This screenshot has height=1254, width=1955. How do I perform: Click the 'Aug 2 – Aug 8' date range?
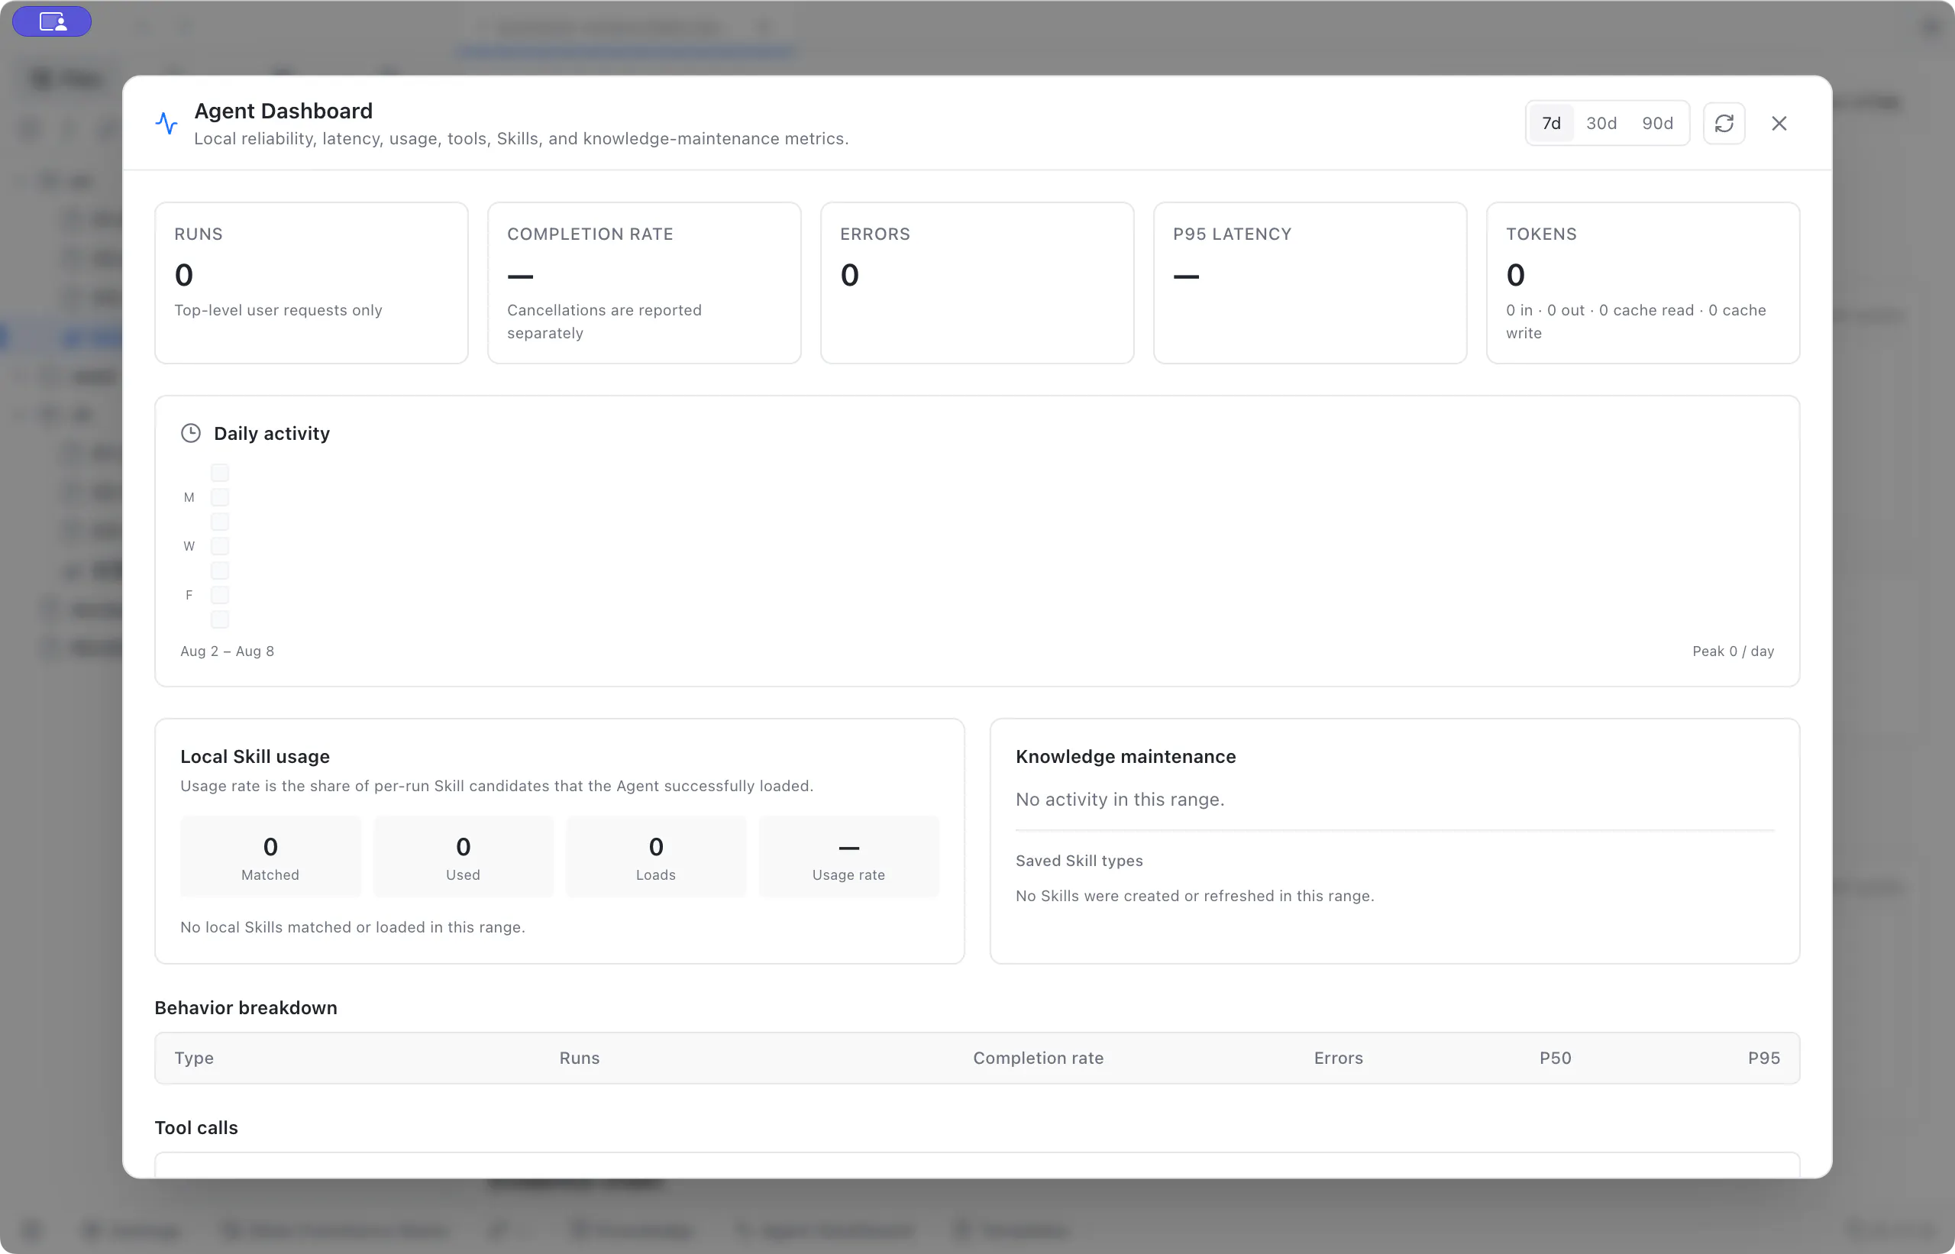227,651
